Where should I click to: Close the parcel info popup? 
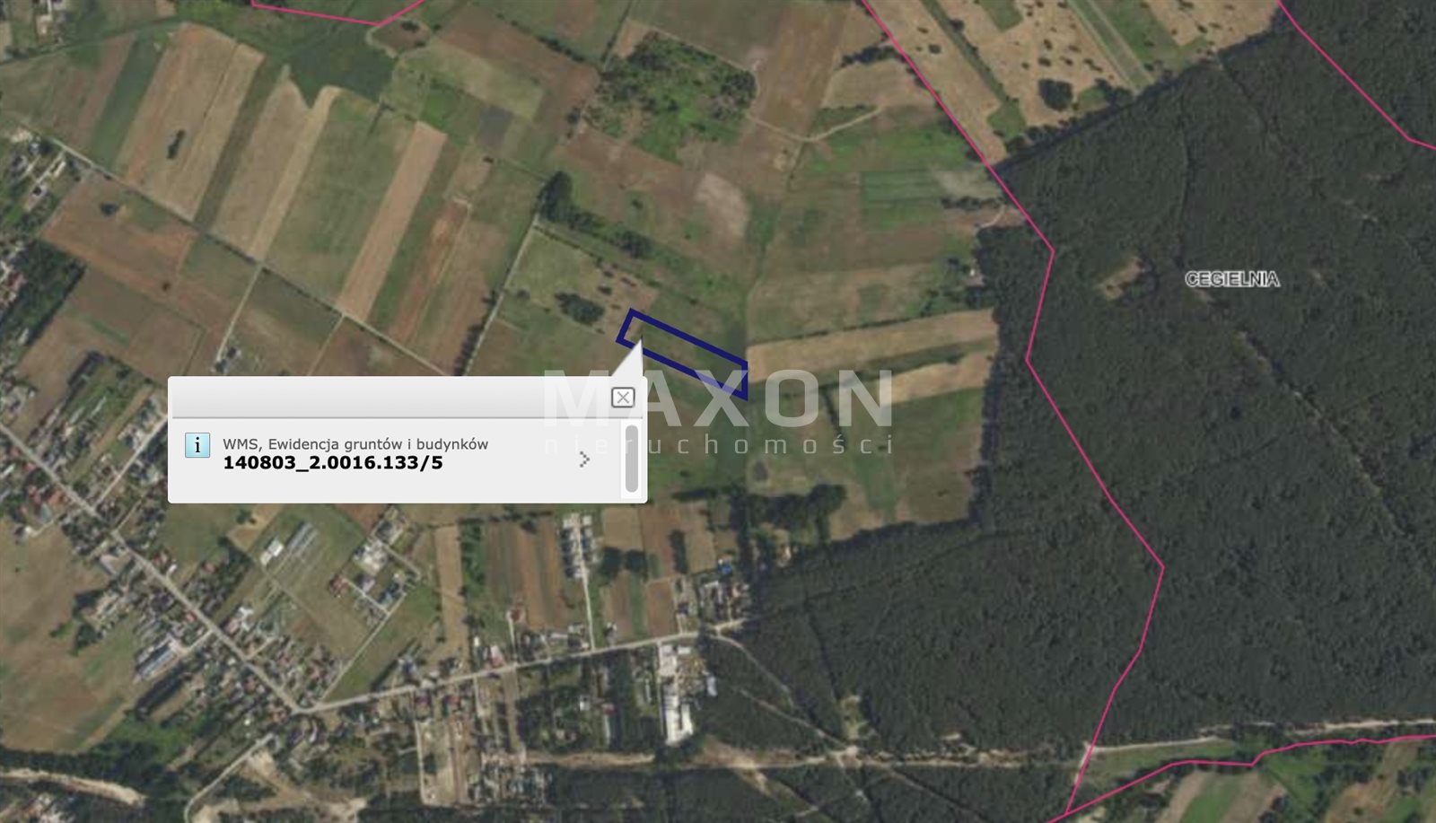coord(623,398)
